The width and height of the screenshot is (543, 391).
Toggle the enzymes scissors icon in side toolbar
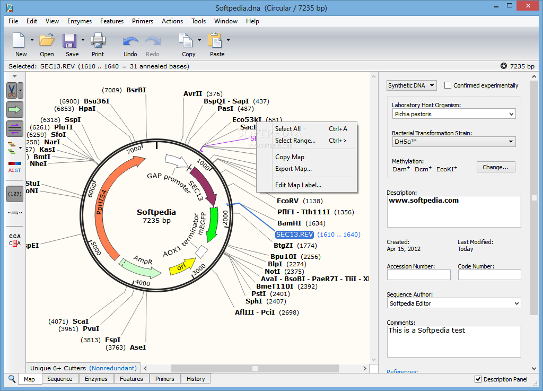click(x=12, y=91)
